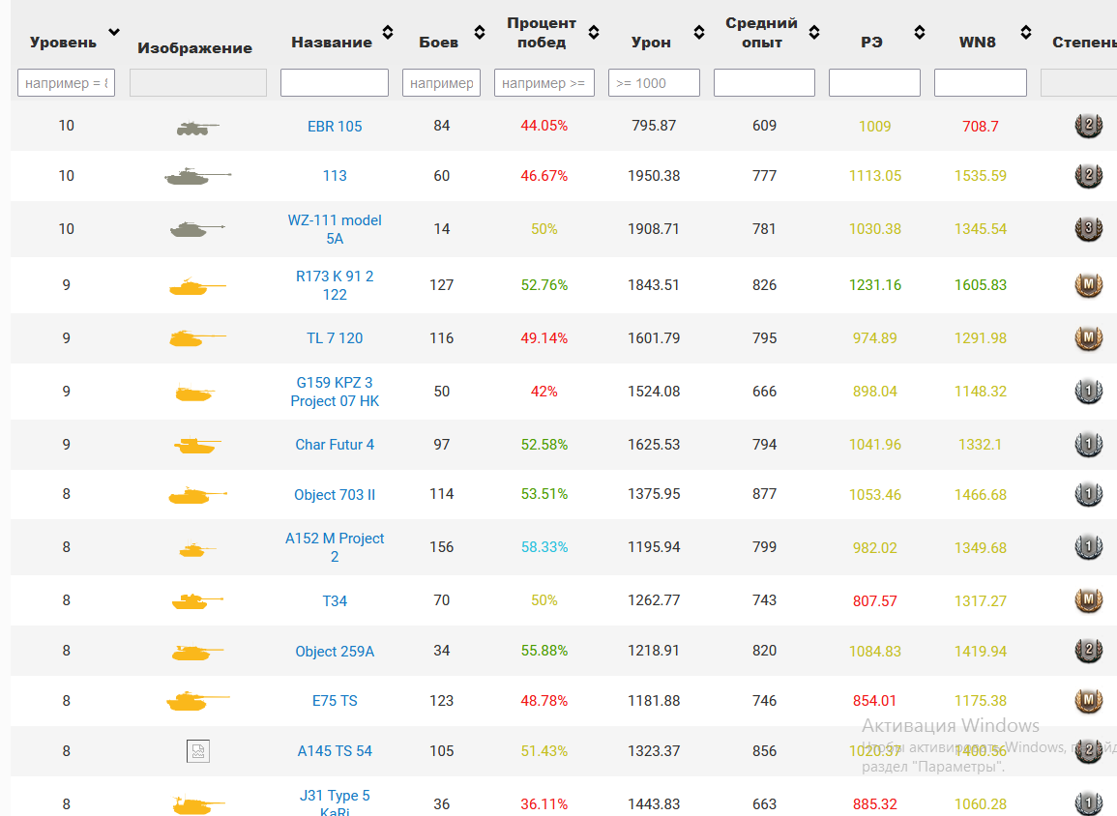Image resolution: width=1117 pixels, height=816 pixels.
Task: Click the Mastery badge in T34 row
Action: pos(1088,600)
